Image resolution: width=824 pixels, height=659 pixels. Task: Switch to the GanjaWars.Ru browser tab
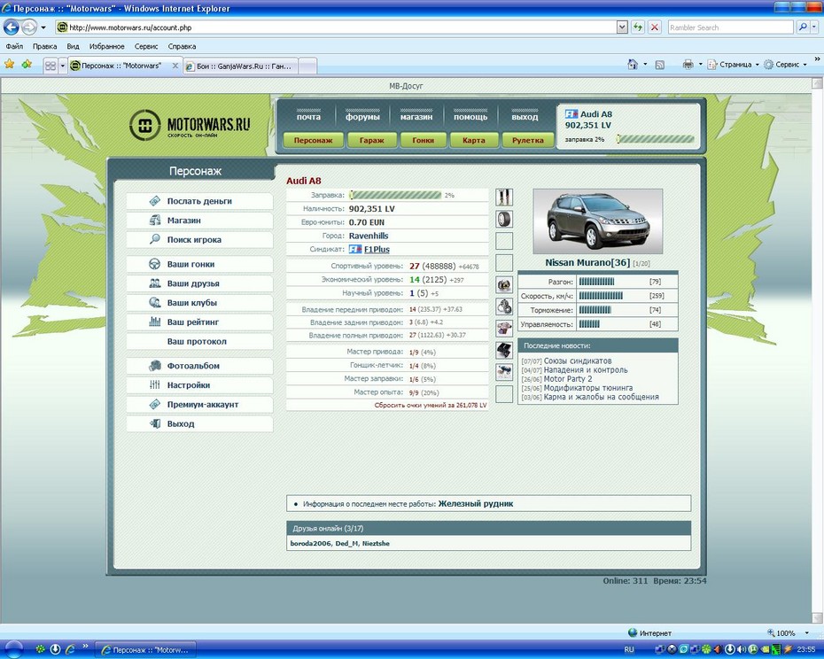[240, 66]
